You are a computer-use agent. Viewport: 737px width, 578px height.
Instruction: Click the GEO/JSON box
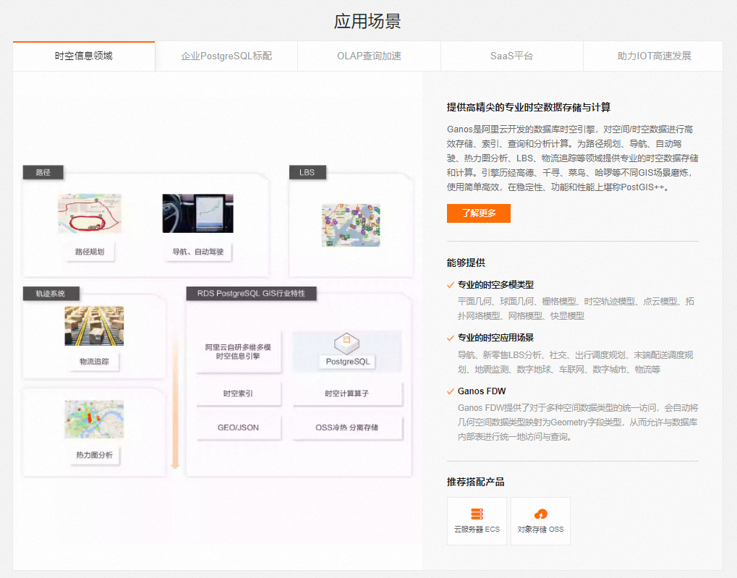238,428
